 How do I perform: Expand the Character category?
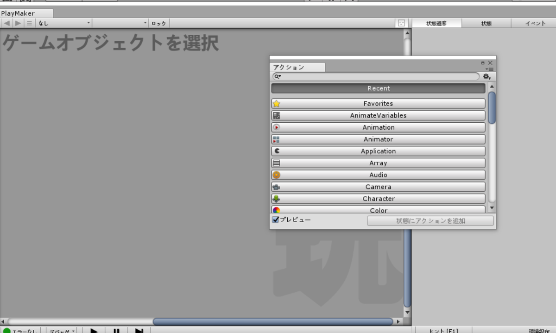click(378, 199)
